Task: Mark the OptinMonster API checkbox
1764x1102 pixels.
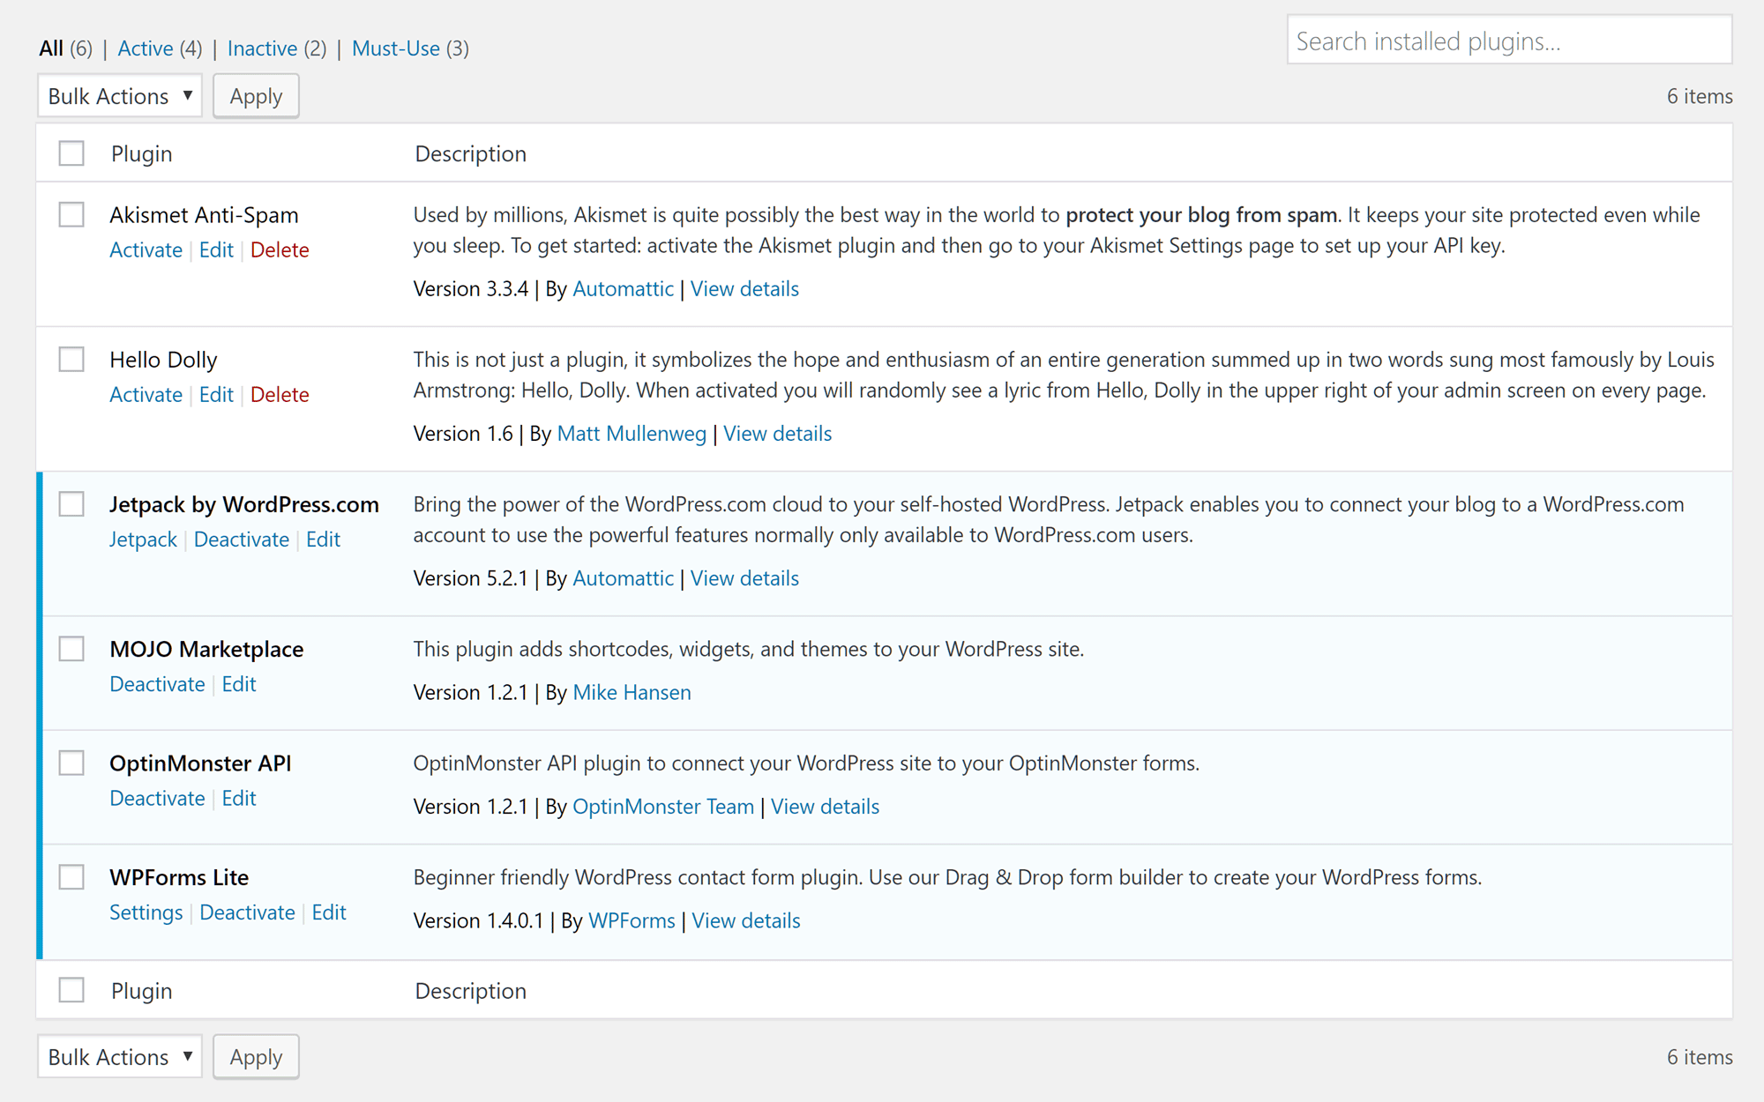Action: 71,763
